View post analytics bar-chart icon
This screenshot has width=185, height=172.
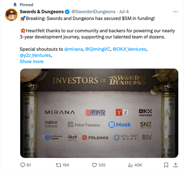coord(130,165)
